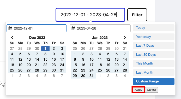The height and width of the screenshot is (99, 181).
Task: Select the Last Month preset
Action: coord(154,73)
